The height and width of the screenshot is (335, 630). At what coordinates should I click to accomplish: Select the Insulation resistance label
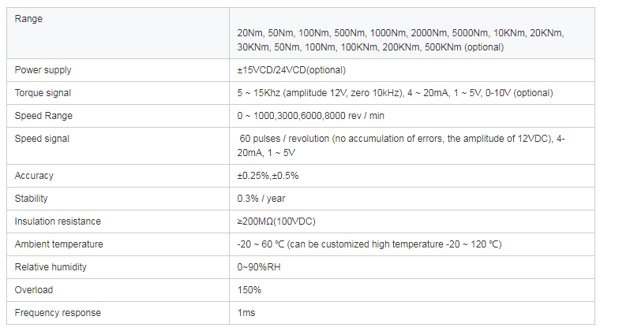click(x=58, y=221)
